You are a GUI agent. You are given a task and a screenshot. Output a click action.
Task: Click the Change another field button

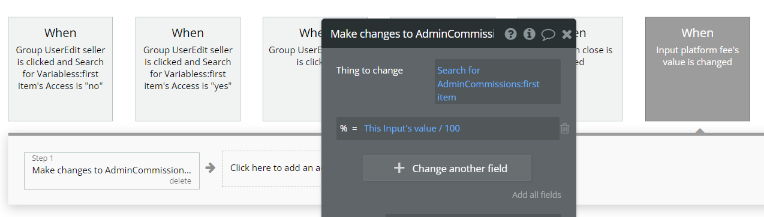(x=447, y=168)
